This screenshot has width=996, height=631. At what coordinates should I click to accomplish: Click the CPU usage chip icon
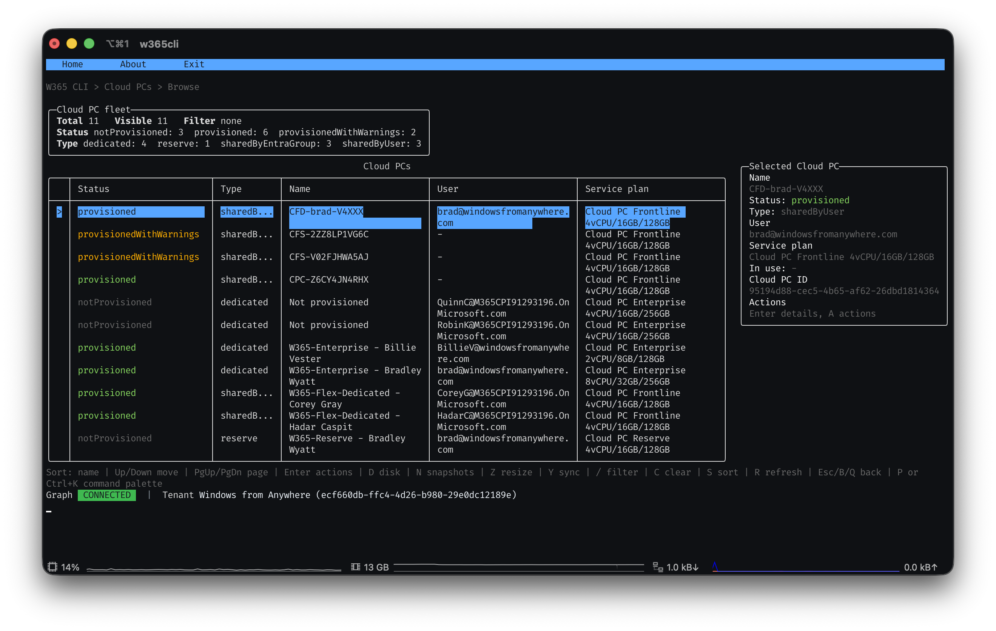(52, 567)
